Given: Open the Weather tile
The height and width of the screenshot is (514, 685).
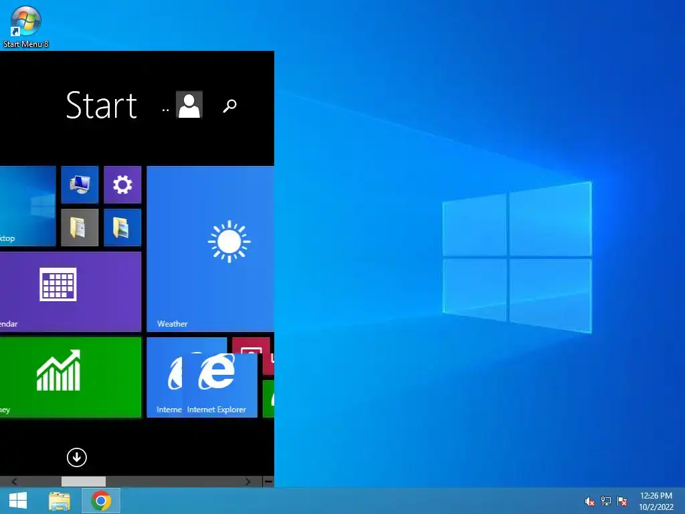Looking at the screenshot, I should tap(211, 249).
